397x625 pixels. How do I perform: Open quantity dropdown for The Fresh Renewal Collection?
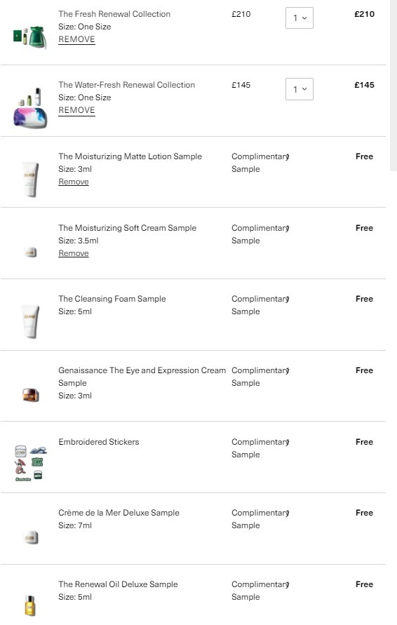(300, 18)
